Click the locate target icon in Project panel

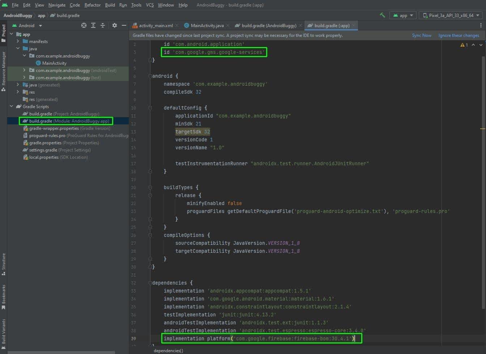coord(84,25)
